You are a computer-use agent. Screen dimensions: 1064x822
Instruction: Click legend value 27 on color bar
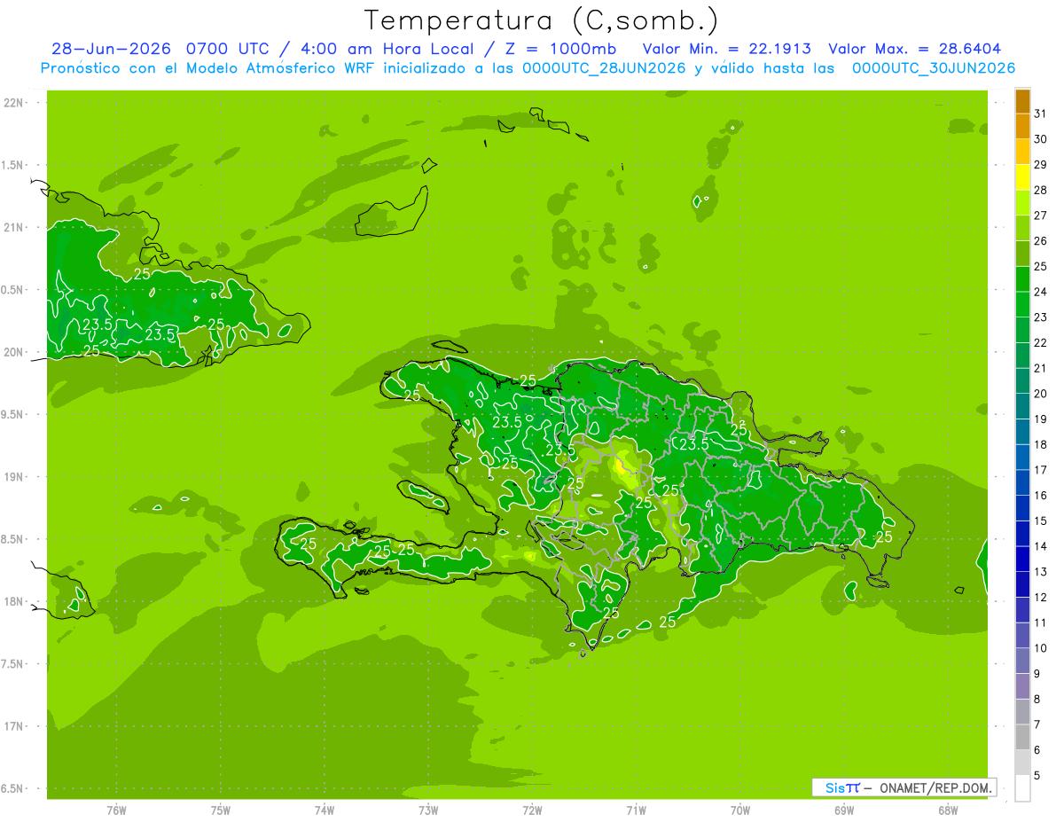tap(1040, 215)
